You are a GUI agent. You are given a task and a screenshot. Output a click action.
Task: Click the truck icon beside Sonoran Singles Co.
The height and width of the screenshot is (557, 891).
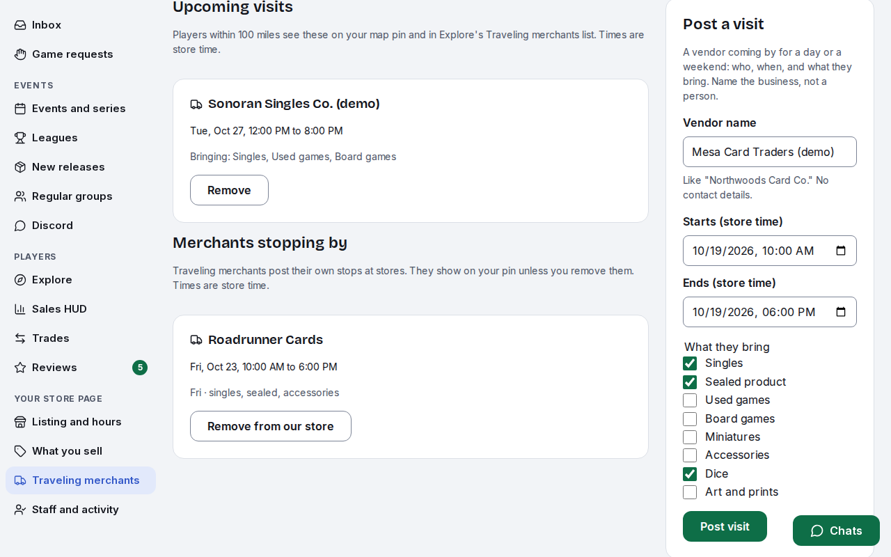196,104
